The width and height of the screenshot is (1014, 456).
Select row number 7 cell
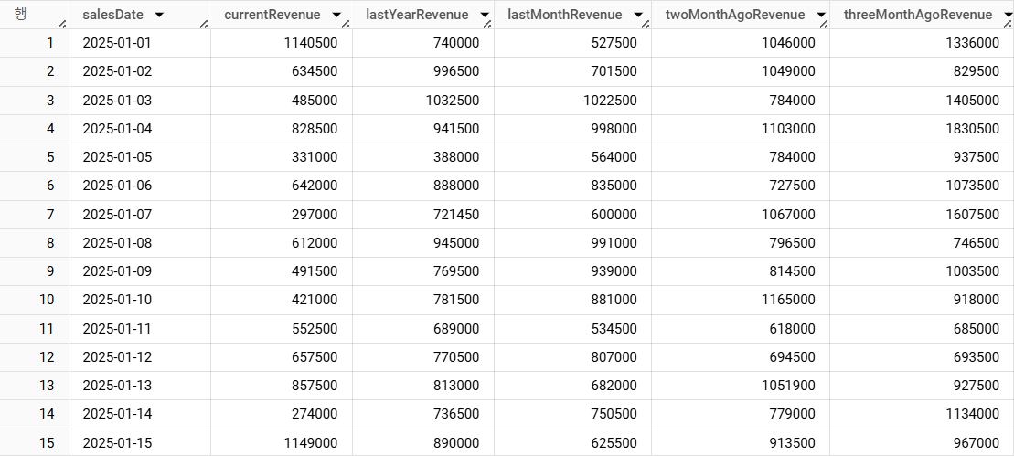tap(34, 215)
